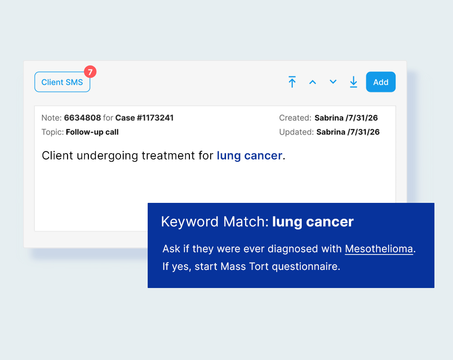Click the Keyword Match heading
453x360 pixels.
pos(215,222)
